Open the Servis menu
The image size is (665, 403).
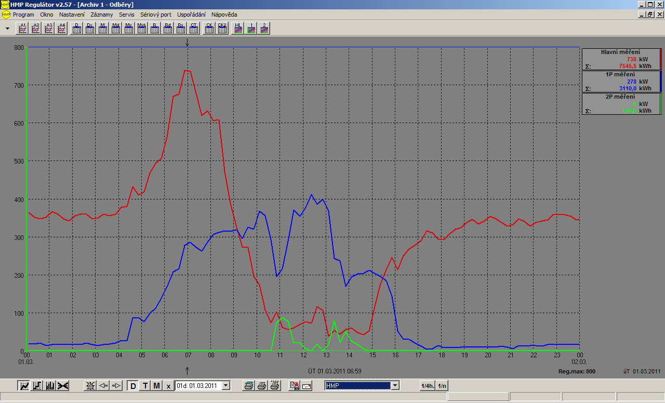click(126, 15)
